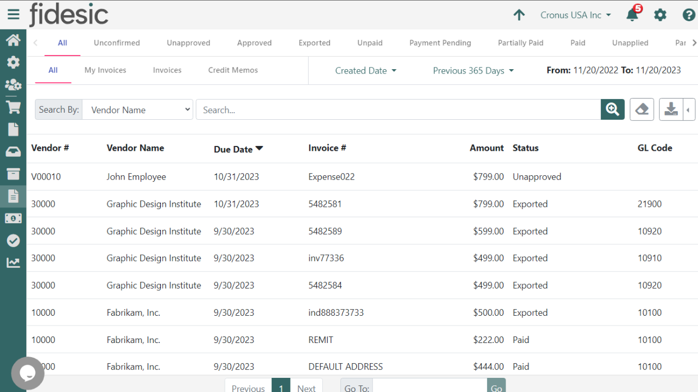The width and height of the screenshot is (698, 392).
Task: Open the Cronus USA Inc company dropdown
Action: (x=576, y=15)
